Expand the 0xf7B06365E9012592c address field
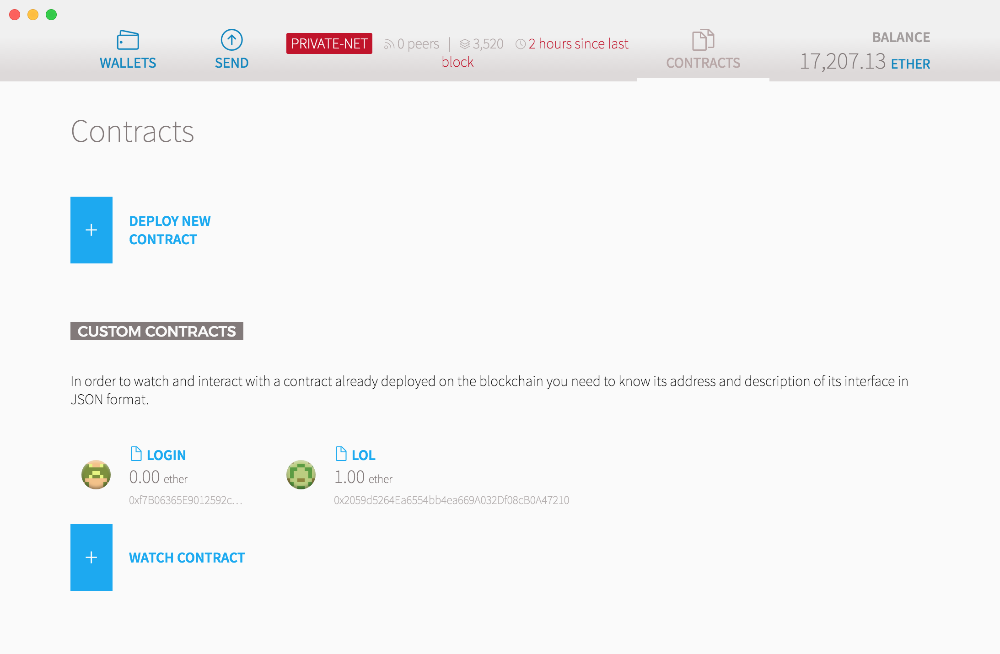 click(185, 500)
